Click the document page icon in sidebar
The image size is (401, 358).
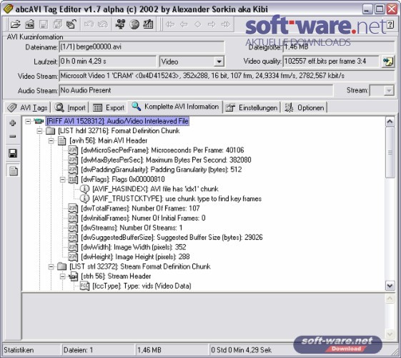[13, 171]
